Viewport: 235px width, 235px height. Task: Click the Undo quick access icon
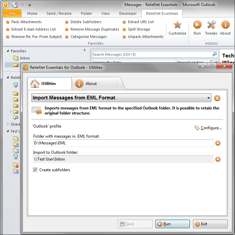point(22,5)
